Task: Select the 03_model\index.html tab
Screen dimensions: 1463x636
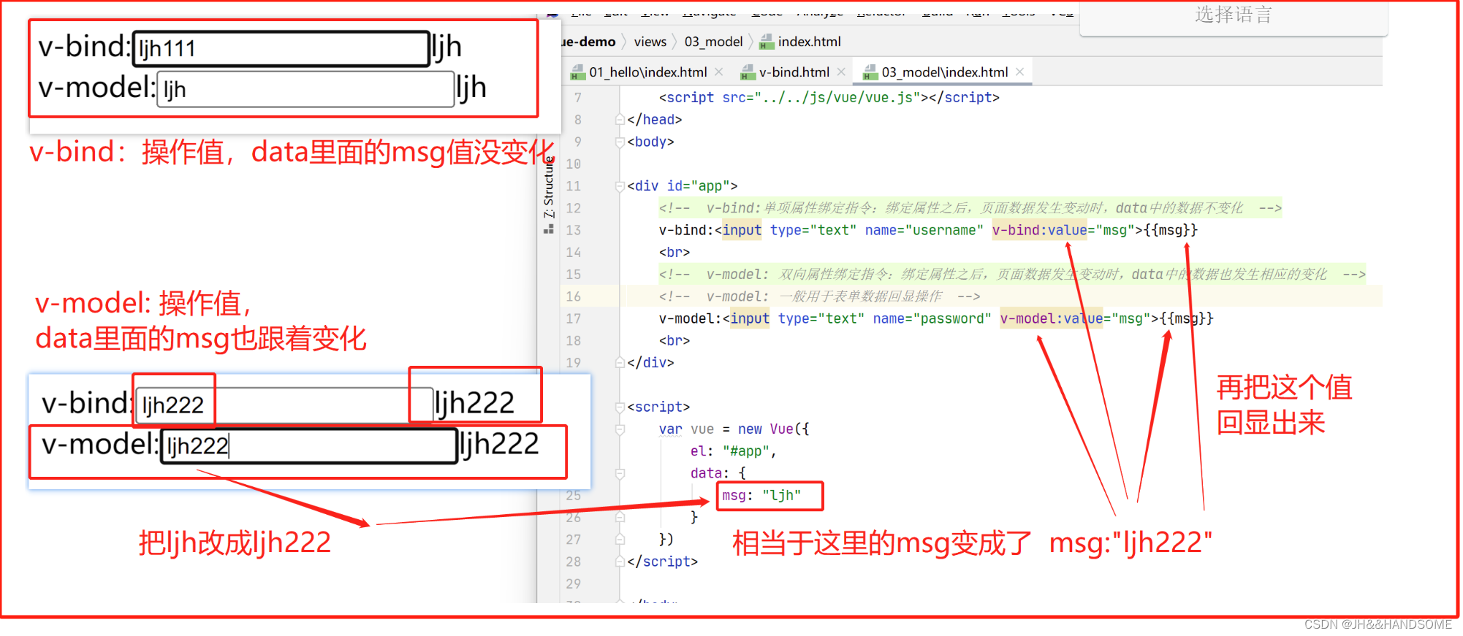Action: click(944, 72)
